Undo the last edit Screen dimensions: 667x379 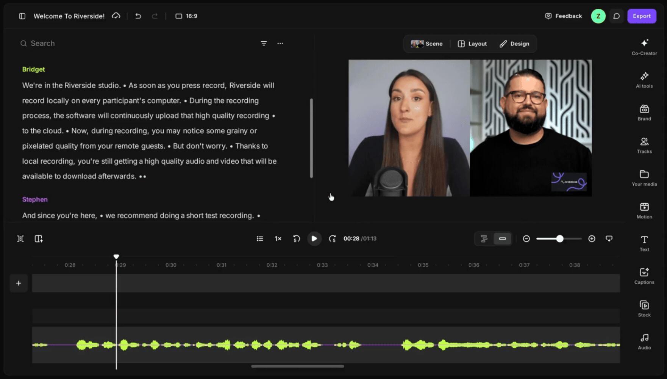tap(138, 16)
